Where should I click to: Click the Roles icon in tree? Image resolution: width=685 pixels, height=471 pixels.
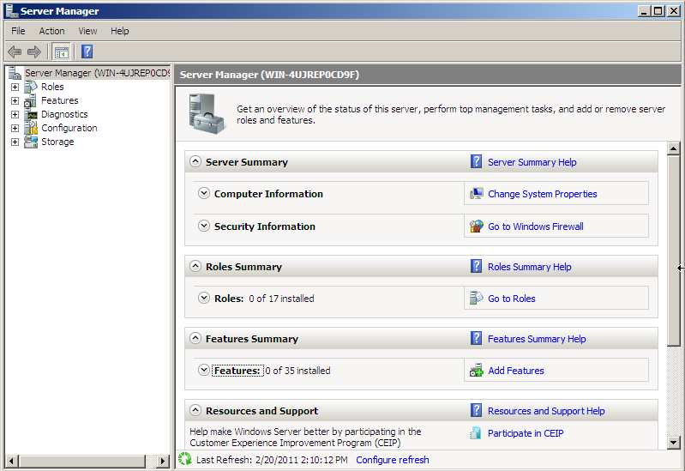(31, 87)
